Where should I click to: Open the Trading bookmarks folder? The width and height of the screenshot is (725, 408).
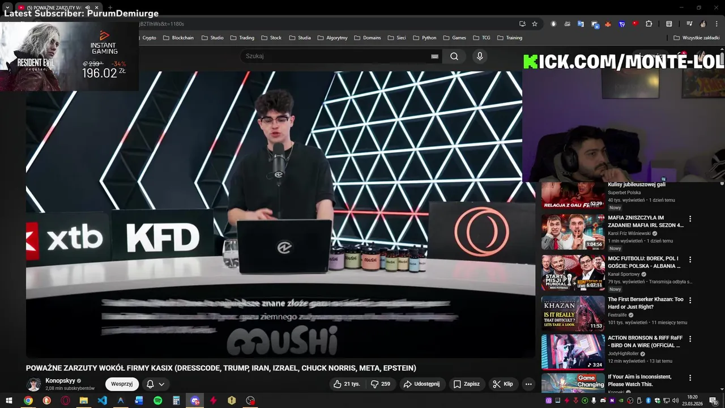(242, 38)
